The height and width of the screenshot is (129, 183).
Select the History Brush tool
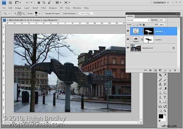pos(165,84)
